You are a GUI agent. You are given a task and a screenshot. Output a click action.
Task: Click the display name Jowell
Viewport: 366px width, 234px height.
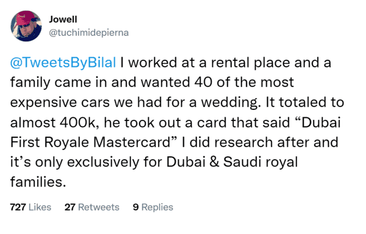tap(63, 19)
